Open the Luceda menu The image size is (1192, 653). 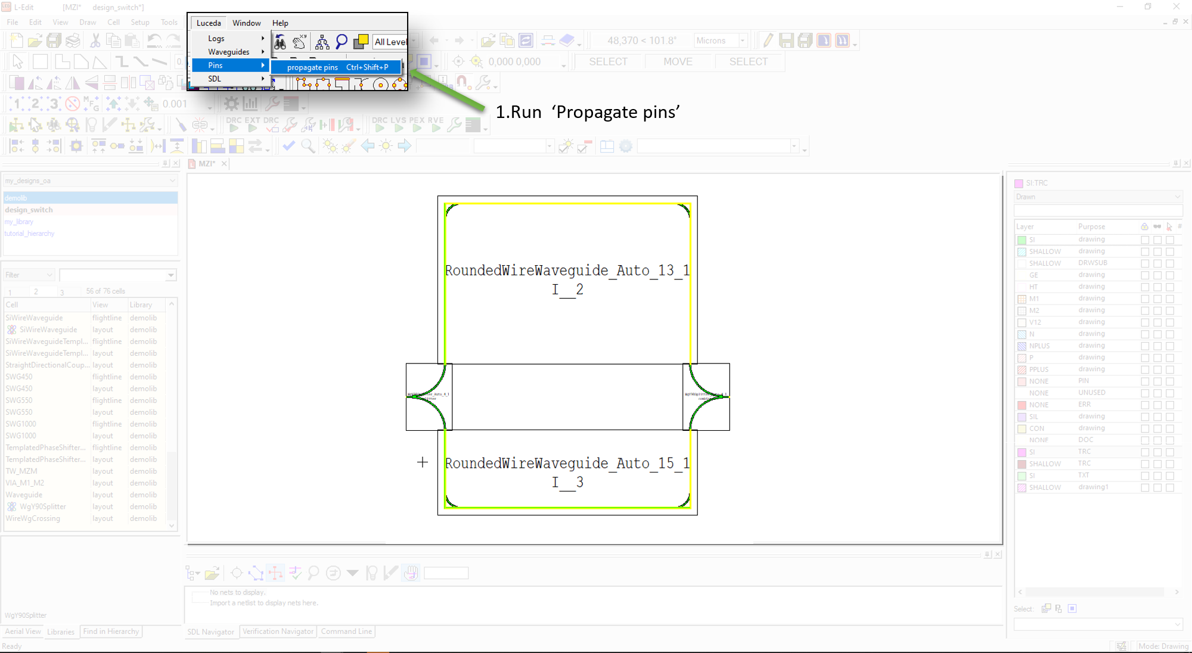(x=209, y=23)
